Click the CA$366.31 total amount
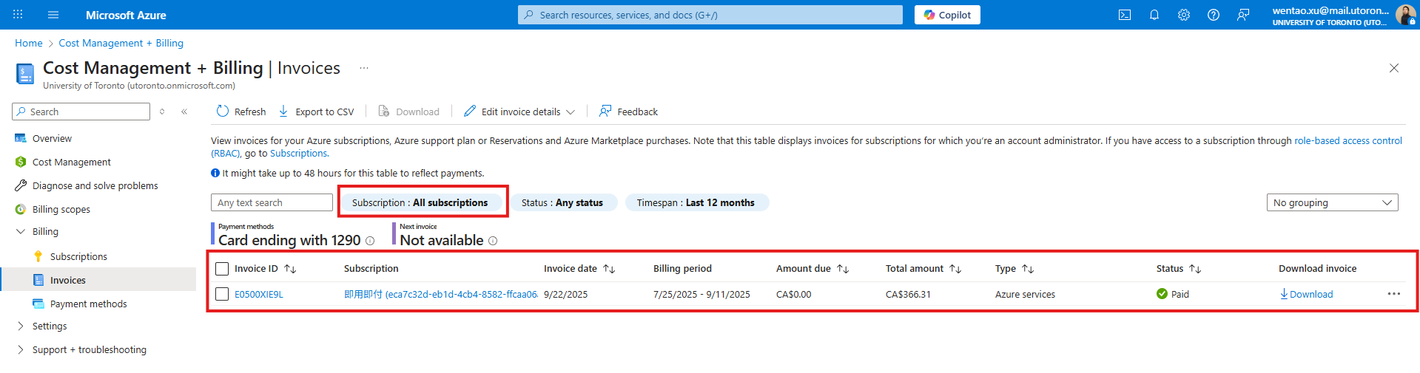Viewport: 1420px width, 373px height. tap(908, 294)
